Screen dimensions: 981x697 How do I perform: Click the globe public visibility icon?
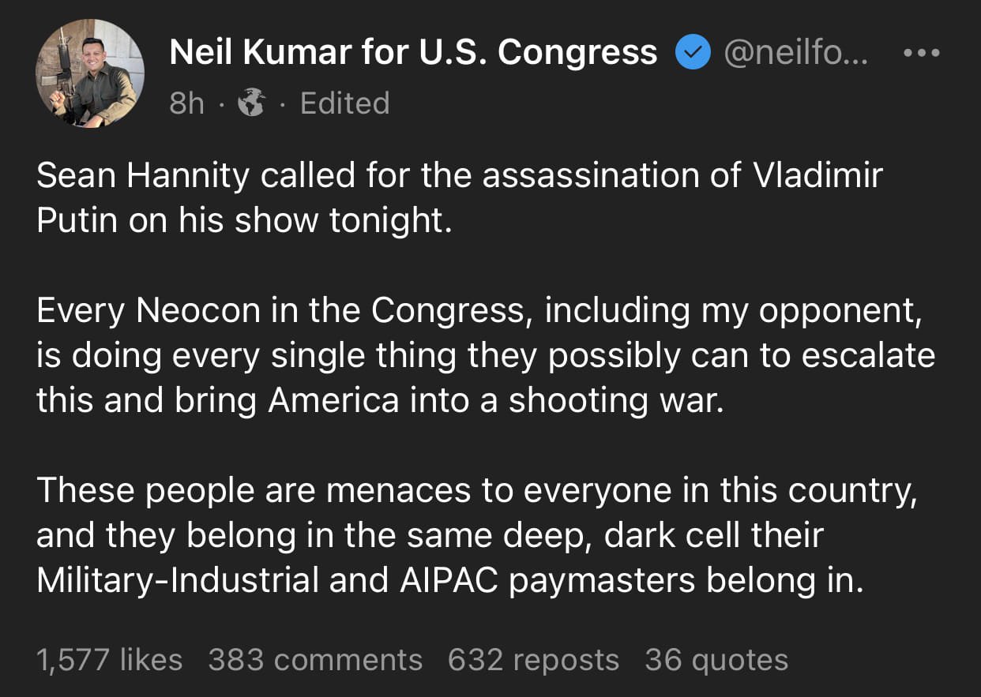pos(252,103)
